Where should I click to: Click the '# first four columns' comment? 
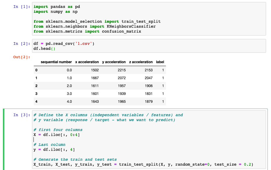click(x=58, y=130)
